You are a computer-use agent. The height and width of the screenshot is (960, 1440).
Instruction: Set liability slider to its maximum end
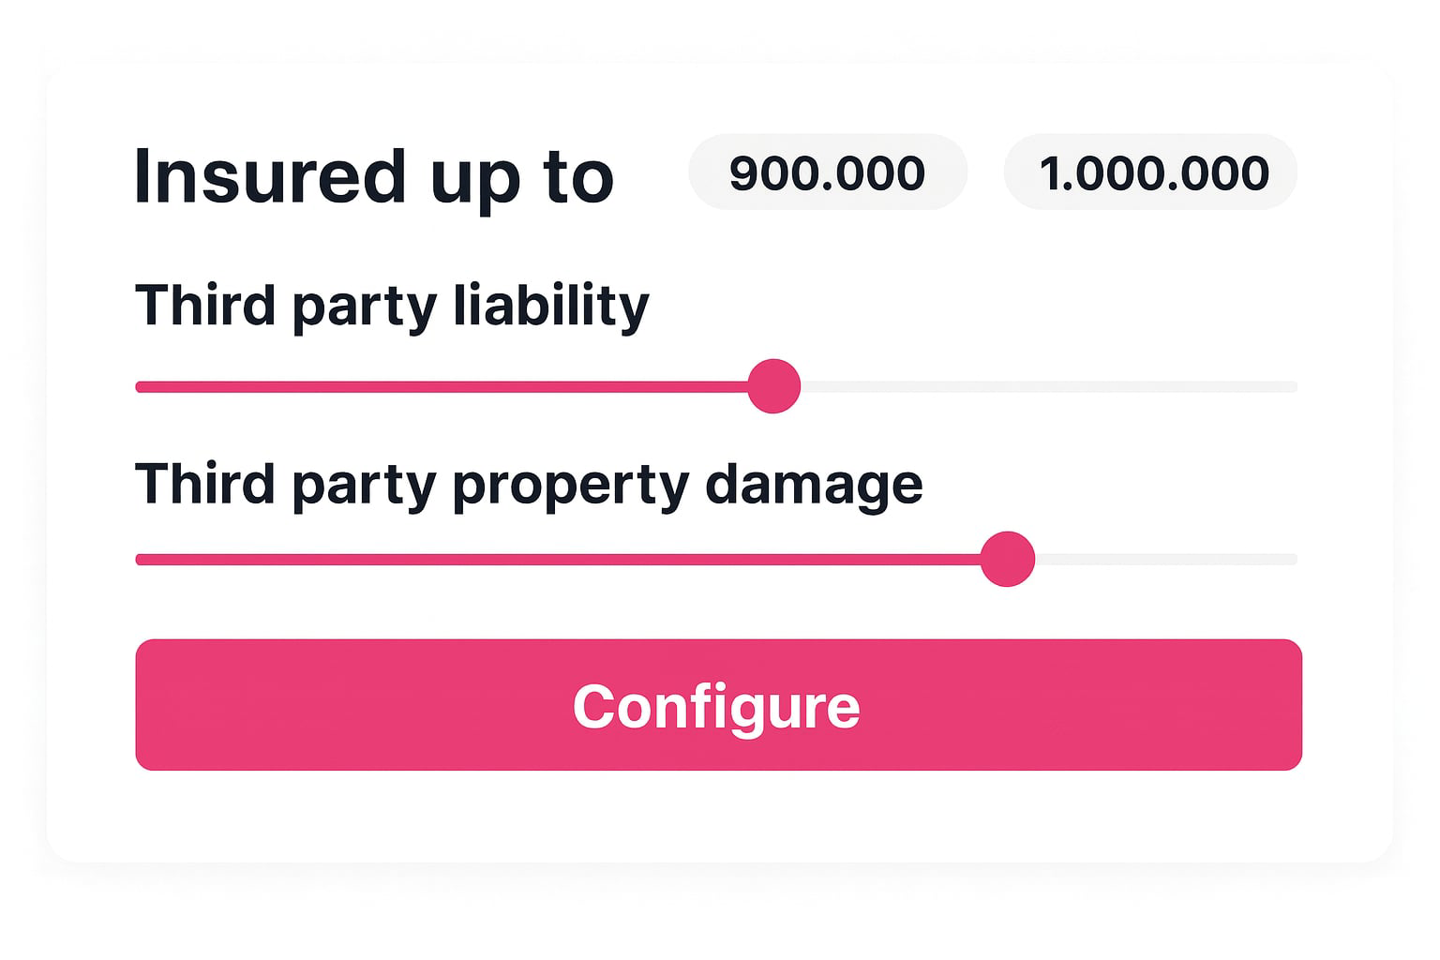pos(1294,386)
